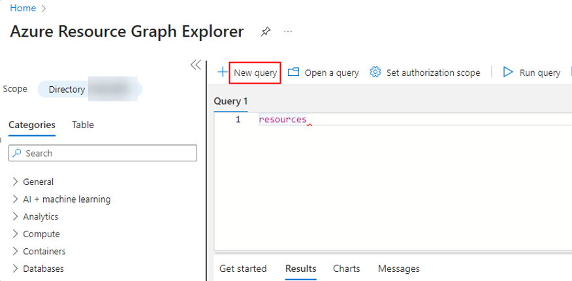The image size is (572, 281).
Task: Expand the AI + machine learning category
Action: click(x=16, y=199)
